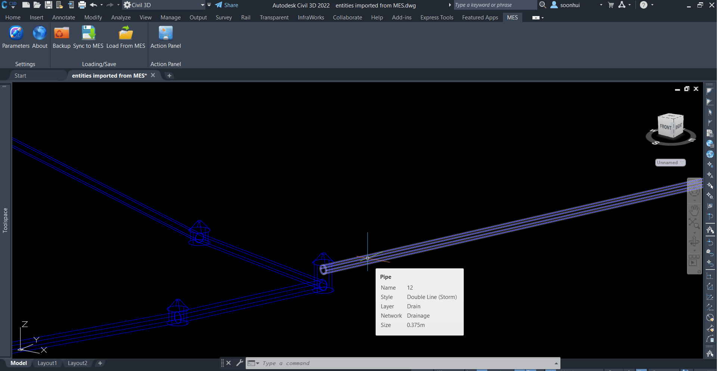Viewport: 718px width, 371px height.
Task: Open the Insert ribbon tab
Action: coord(37,18)
